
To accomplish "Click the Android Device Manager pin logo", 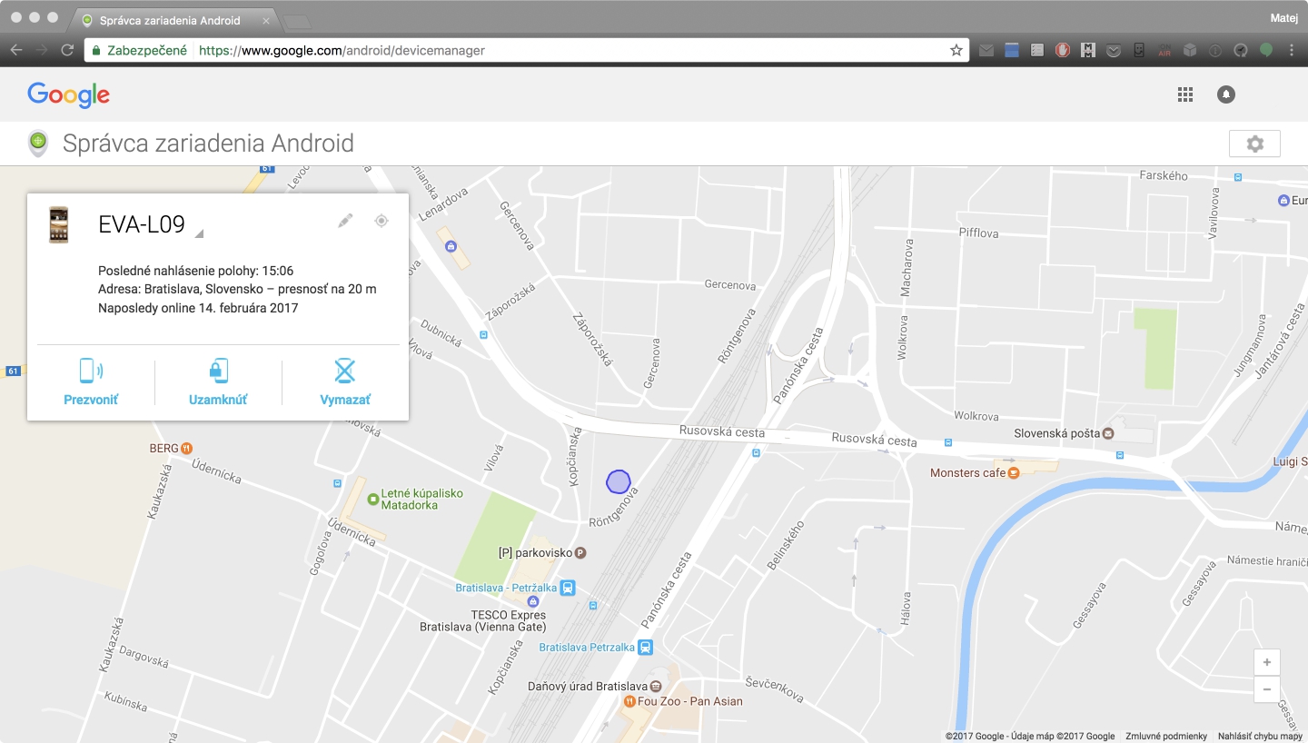I will pyautogui.click(x=37, y=144).
